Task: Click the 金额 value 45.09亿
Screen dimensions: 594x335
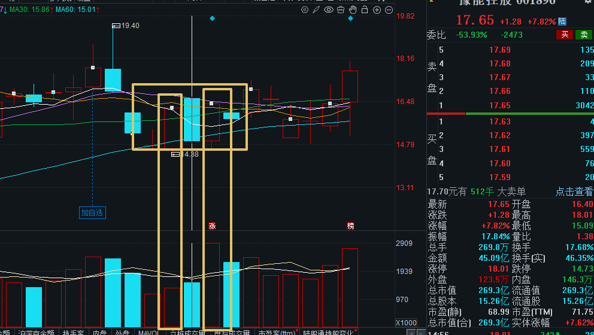Action: 494,258
